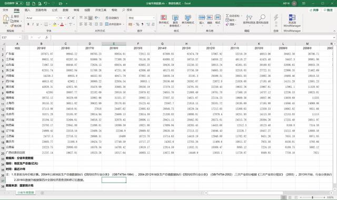Switch to the Insert ribbon tab
Image resolution: width=337 pixels, height=200 pixels.
point(27,10)
